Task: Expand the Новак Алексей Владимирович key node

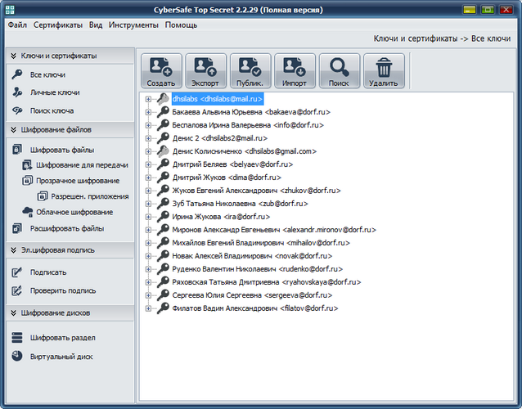Action: coord(148,256)
